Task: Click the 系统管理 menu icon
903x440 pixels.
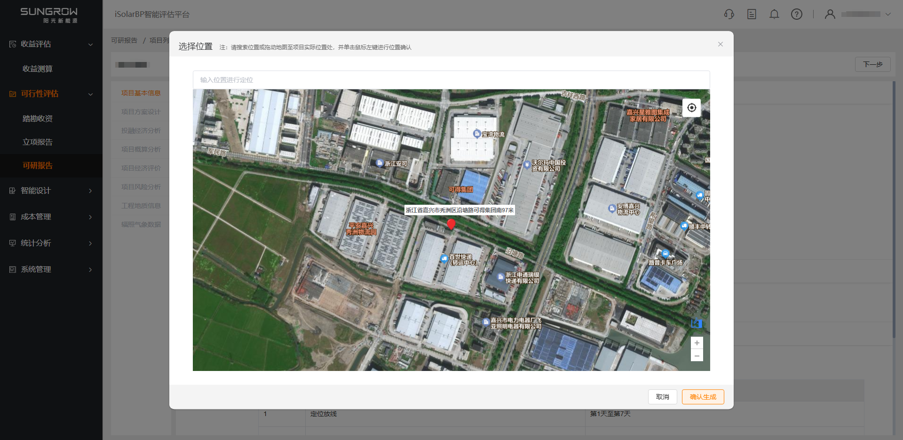Action: click(13, 270)
